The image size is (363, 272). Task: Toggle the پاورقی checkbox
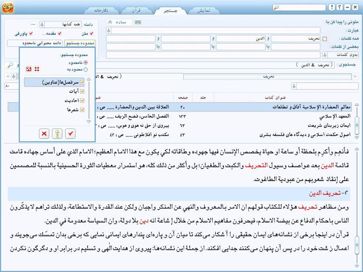tap(31, 33)
